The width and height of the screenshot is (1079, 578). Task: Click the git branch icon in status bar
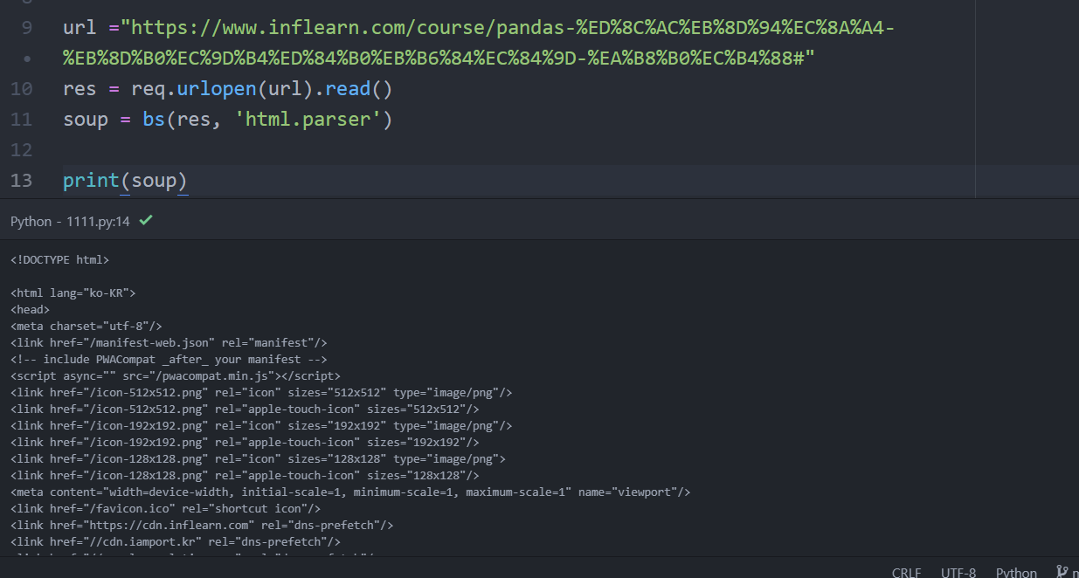(x=1062, y=573)
